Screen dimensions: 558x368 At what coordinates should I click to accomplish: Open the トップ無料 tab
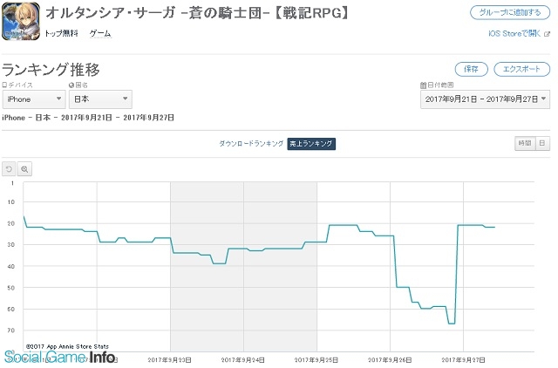[x=60, y=32]
